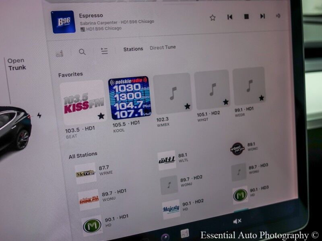Open the playlist queue icon
The height and width of the screenshot is (241, 322).
[x=104, y=51]
